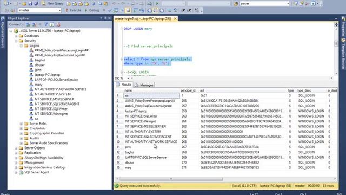
Task: Open the 100 % zoom dropdown
Action: tap(128, 78)
